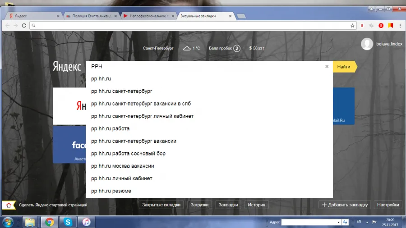Screen dimensions: 406x228
Task: Open Закрытые вкладки
Action: (161, 205)
